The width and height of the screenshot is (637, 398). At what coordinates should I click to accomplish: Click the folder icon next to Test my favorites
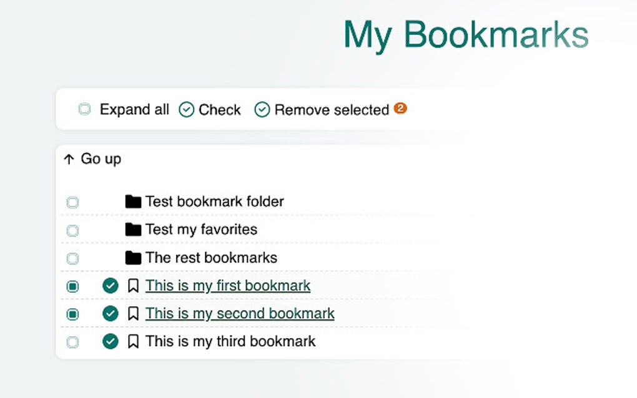click(132, 230)
